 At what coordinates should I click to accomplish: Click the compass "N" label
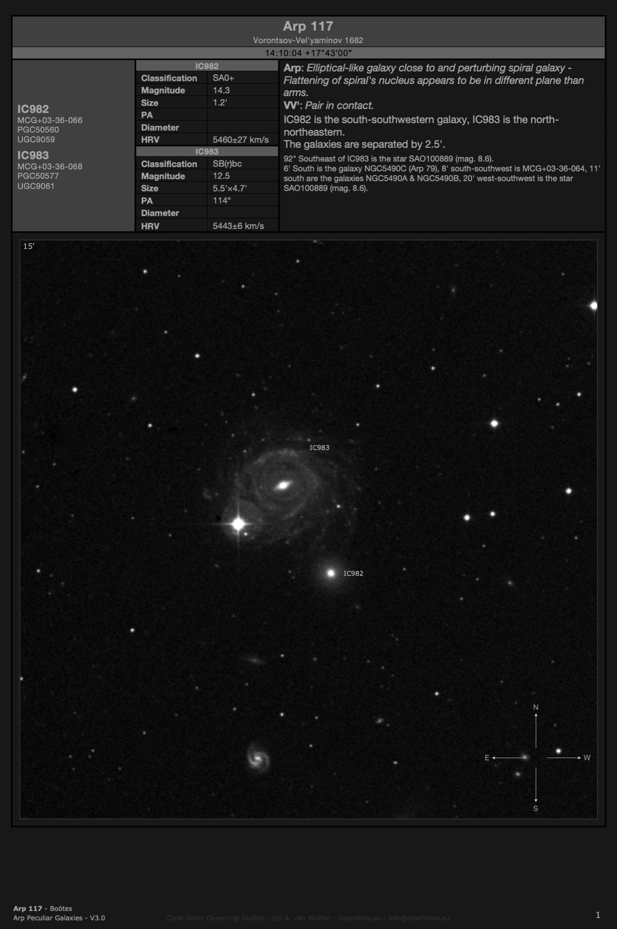tap(536, 707)
